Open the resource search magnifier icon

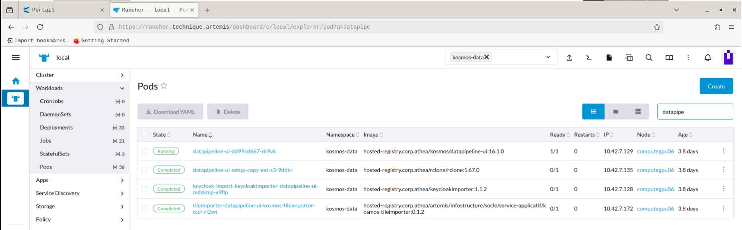[649, 58]
